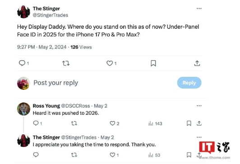240x164 pixels.
Task: Open more options on the thank-you reply
Action: pyautogui.click(x=199, y=137)
